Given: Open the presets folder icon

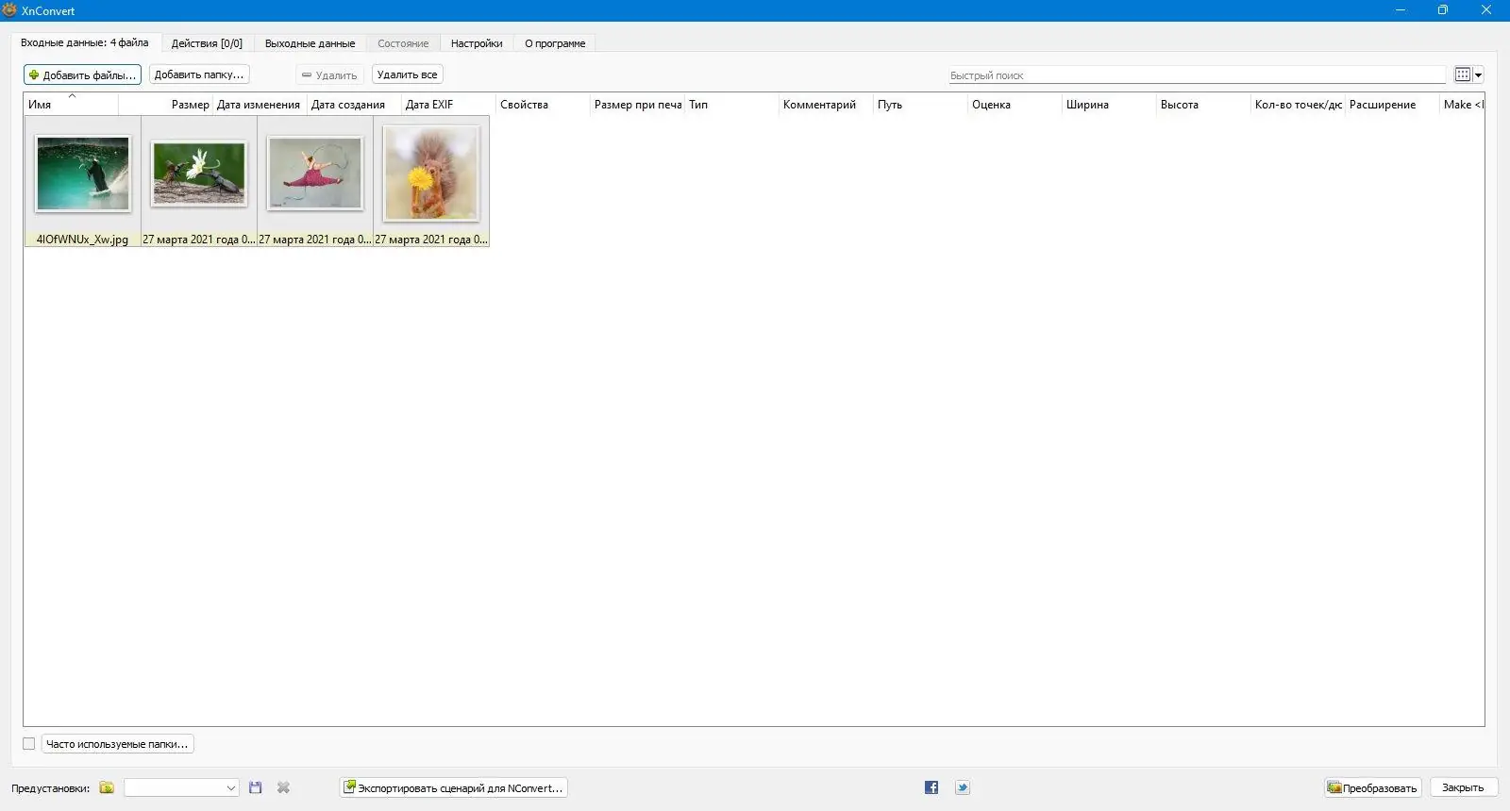Looking at the screenshot, I should (107, 787).
